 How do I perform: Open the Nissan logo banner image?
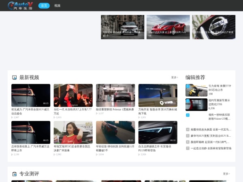point(213,27)
